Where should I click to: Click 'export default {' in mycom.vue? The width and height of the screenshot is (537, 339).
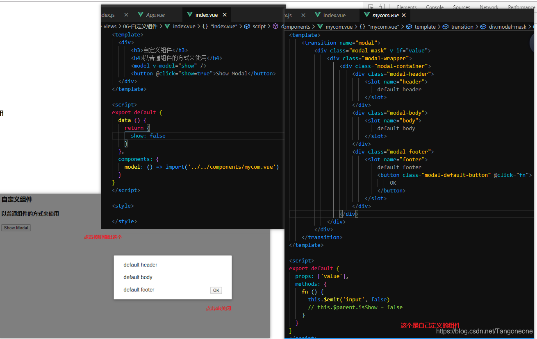(314, 268)
